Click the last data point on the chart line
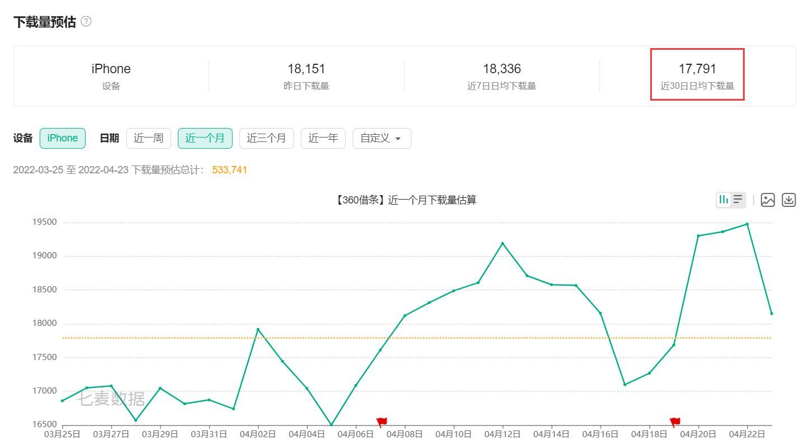 [x=772, y=314]
